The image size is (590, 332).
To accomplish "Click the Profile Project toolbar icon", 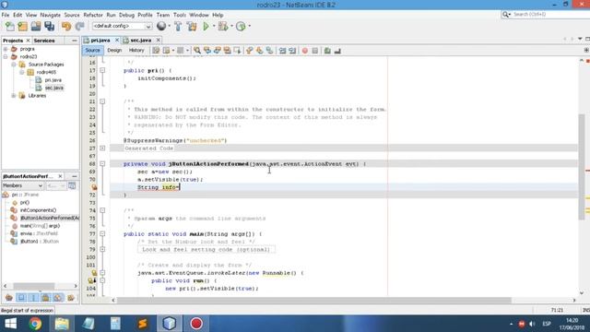I will pos(241,27).
